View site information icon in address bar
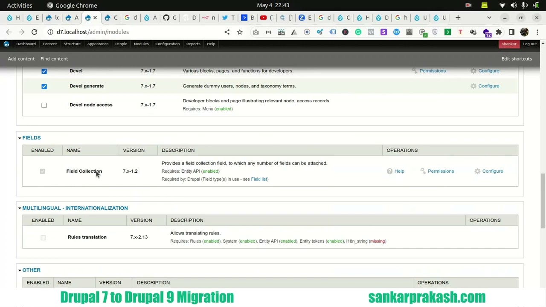Screen dimensions: 546x307 click(x=50, y=32)
